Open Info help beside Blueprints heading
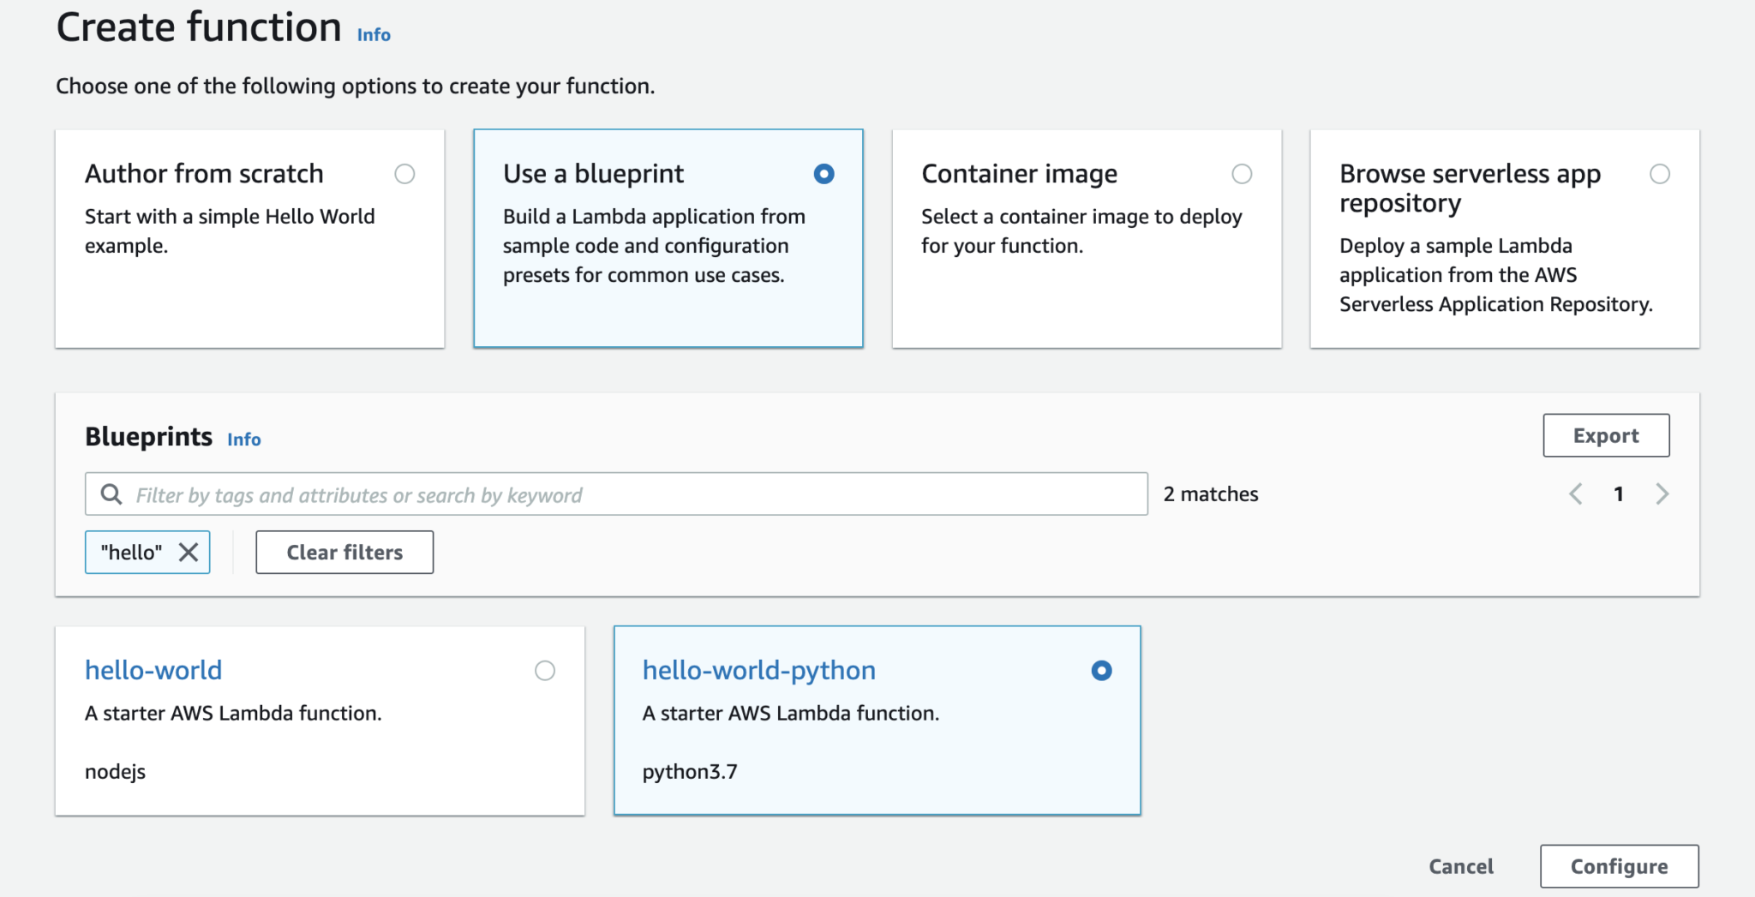The width and height of the screenshot is (1755, 897). tap(243, 439)
